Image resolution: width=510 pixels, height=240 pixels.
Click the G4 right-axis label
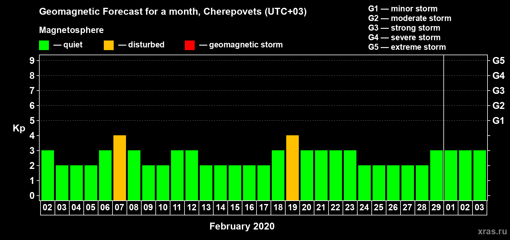(x=499, y=76)
